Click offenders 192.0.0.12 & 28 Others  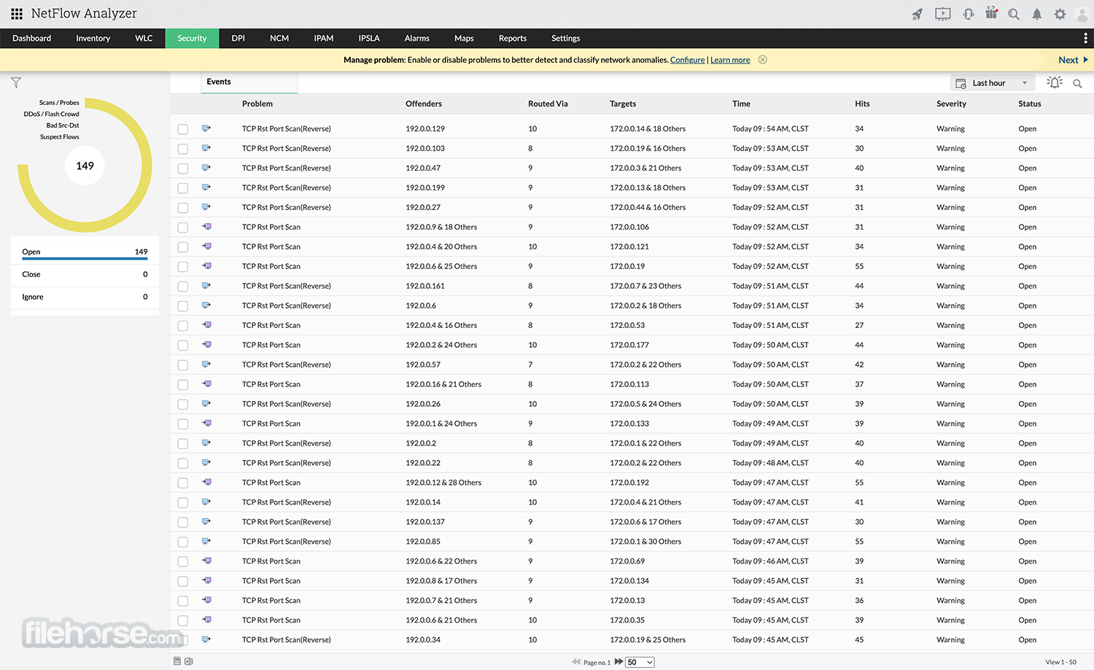click(443, 483)
